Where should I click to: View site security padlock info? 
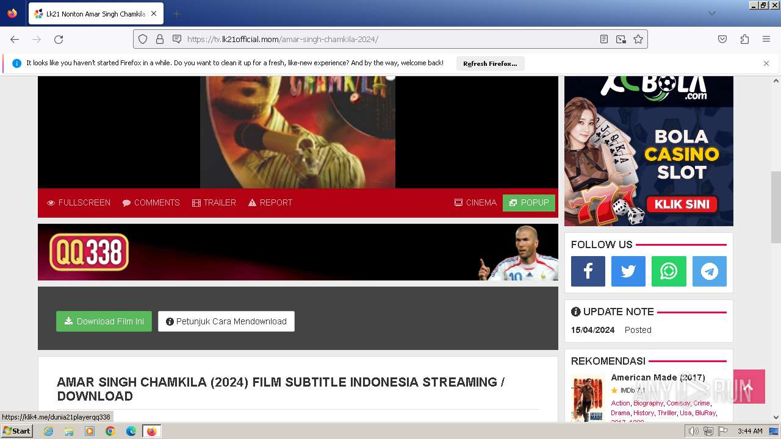160,39
